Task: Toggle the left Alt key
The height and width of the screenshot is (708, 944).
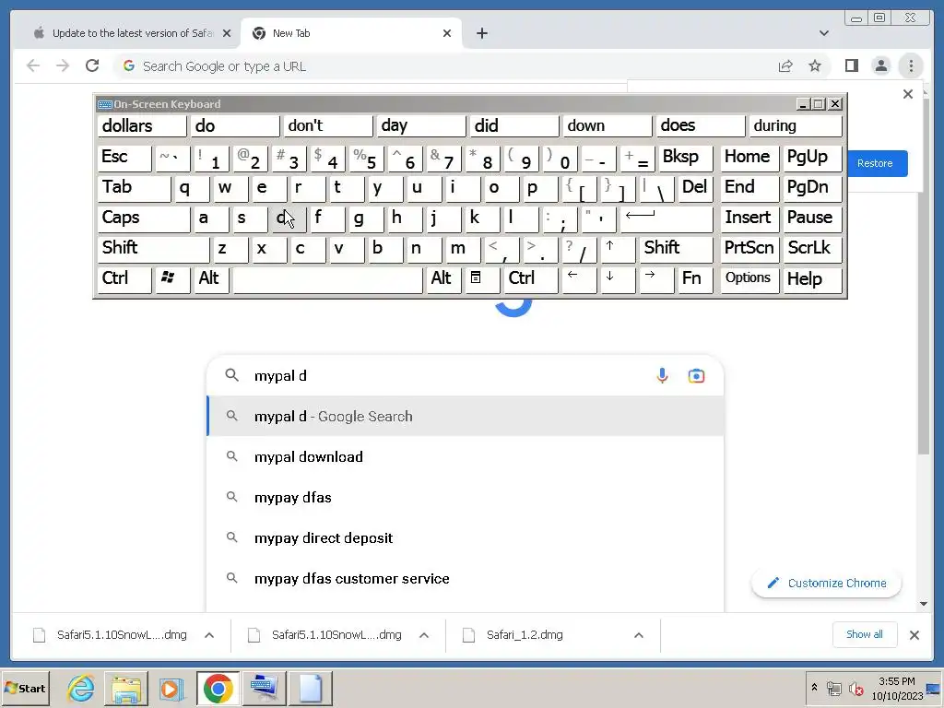Action: 210,279
